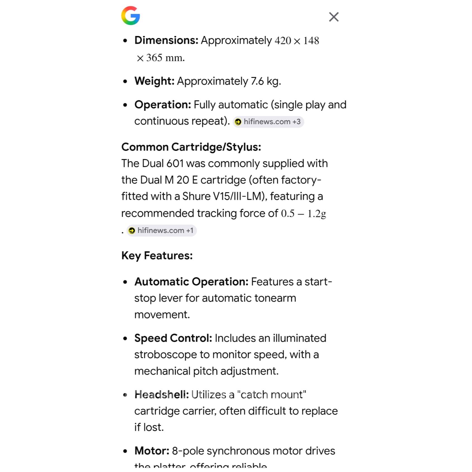472x472 pixels.
Task: Click the 0.5 – 1.2g tracking force value
Action: pyautogui.click(x=303, y=214)
